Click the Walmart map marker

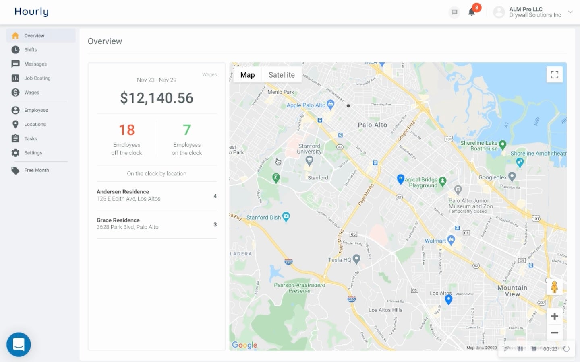pyautogui.click(x=451, y=240)
